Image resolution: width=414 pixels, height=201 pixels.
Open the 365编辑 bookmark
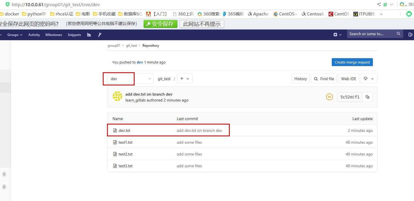233,14
